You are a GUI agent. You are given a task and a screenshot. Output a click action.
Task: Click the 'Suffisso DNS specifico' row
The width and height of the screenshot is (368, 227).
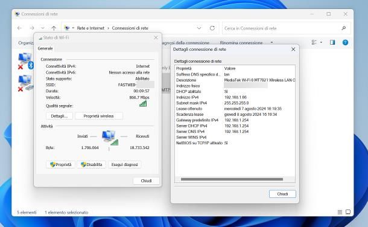235,74
